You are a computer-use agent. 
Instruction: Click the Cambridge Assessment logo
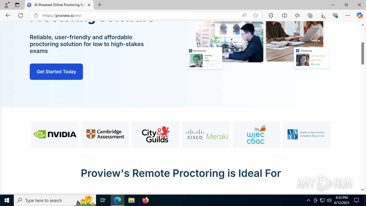105,134
